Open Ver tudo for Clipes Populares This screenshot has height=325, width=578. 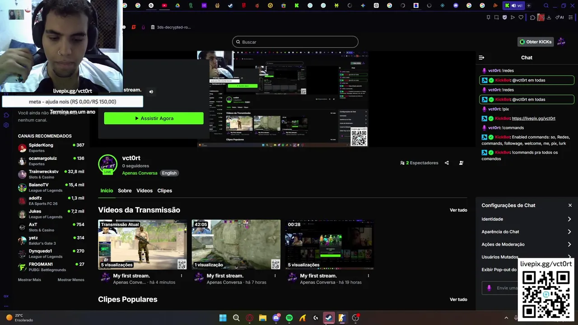coord(458,299)
